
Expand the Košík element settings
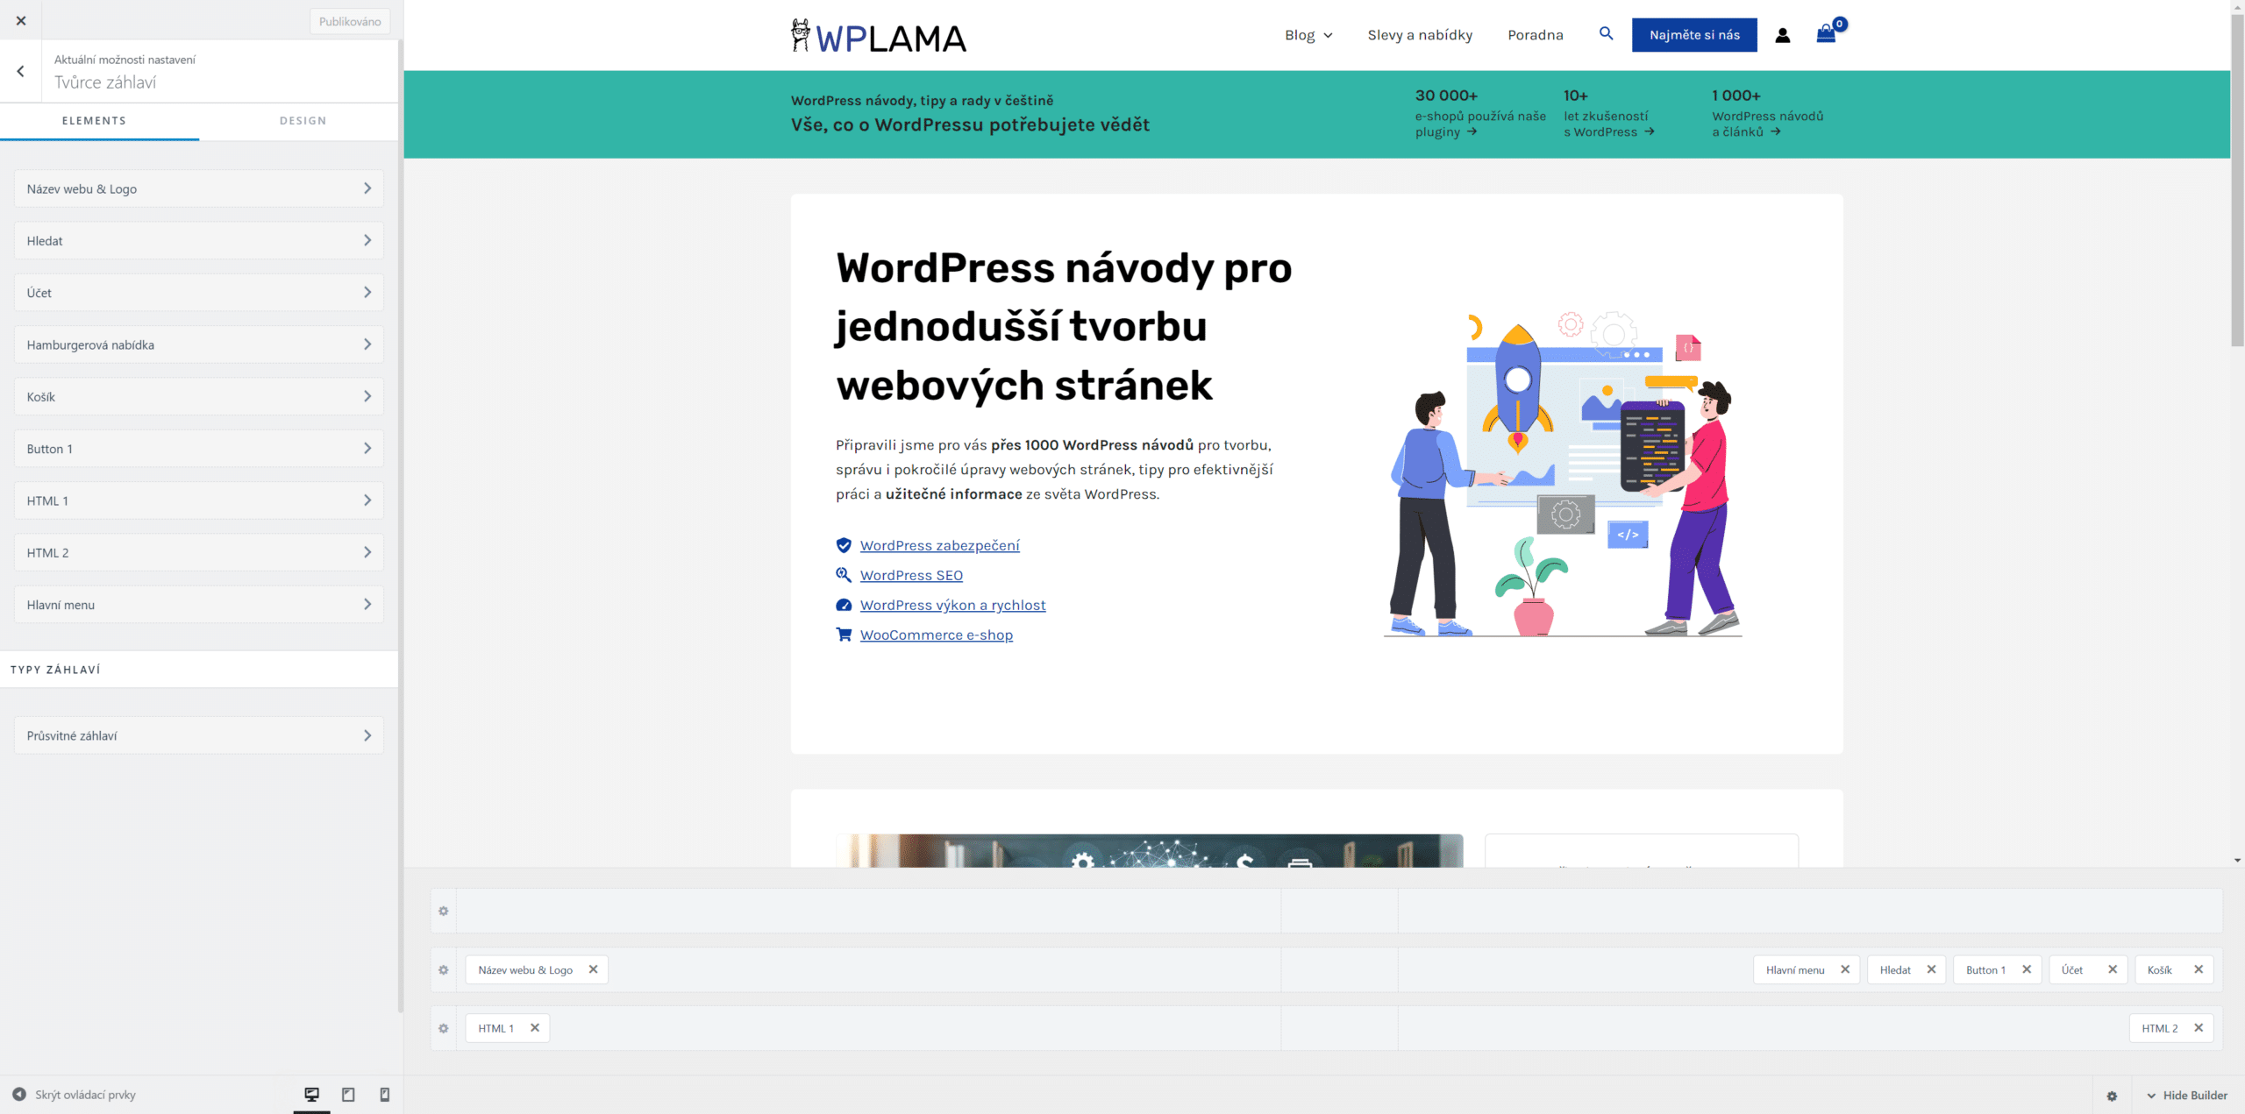pyautogui.click(x=199, y=396)
